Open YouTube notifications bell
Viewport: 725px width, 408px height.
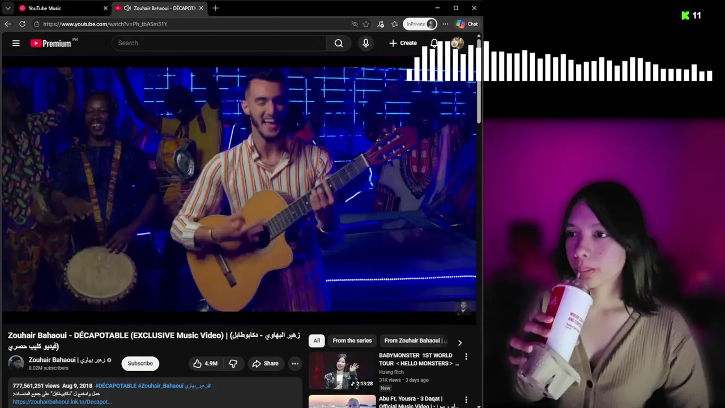(x=434, y=43)
